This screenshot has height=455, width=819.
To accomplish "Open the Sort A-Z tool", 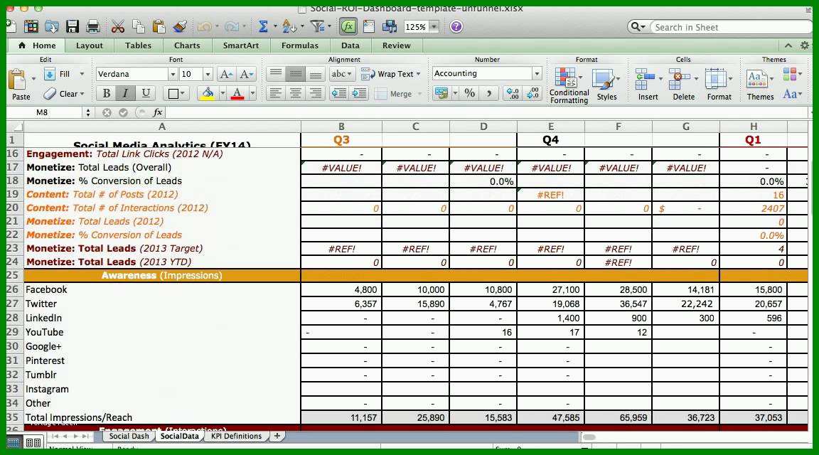I will [289, 26].
